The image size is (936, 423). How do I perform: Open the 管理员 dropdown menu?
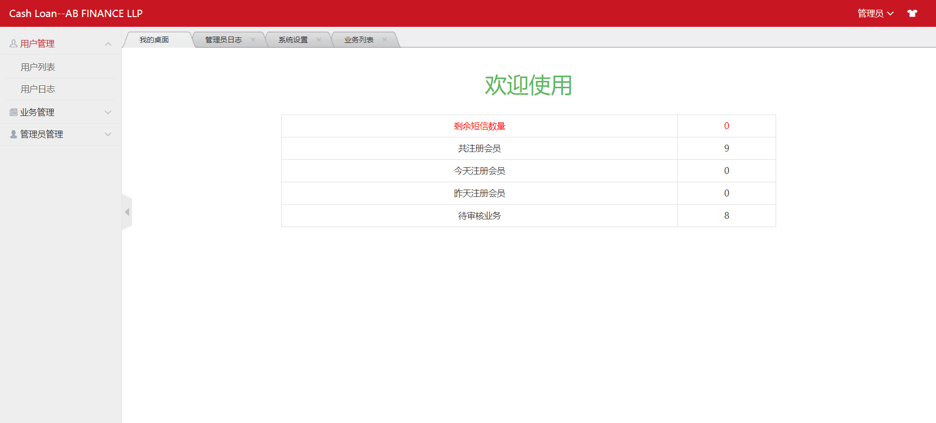876,13
